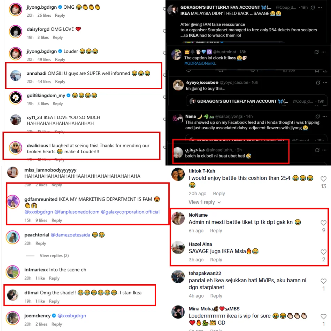Open jiyong.bgdrgn profile picture at top
Viewport: 331px width, 331px height.
coord(15,9)
